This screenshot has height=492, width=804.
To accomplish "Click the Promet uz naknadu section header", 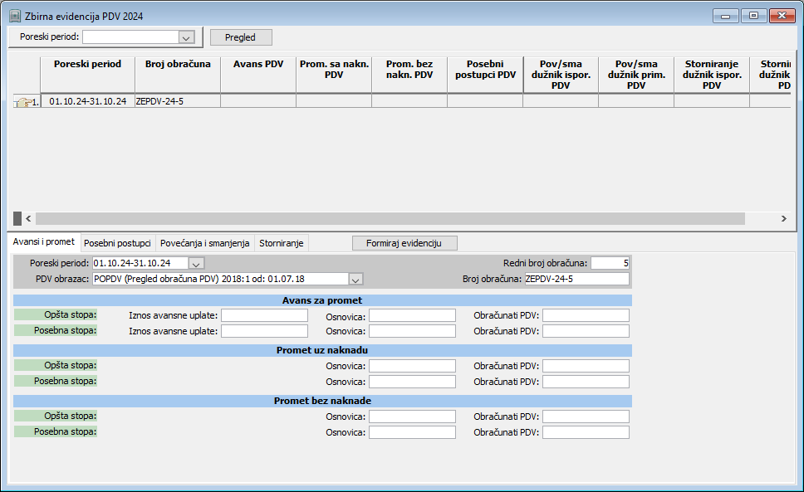I will pyautogui.click(x=322, y=351).
